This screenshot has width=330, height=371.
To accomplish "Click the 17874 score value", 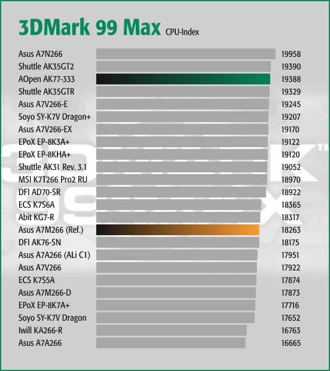I will pos(291,280).
